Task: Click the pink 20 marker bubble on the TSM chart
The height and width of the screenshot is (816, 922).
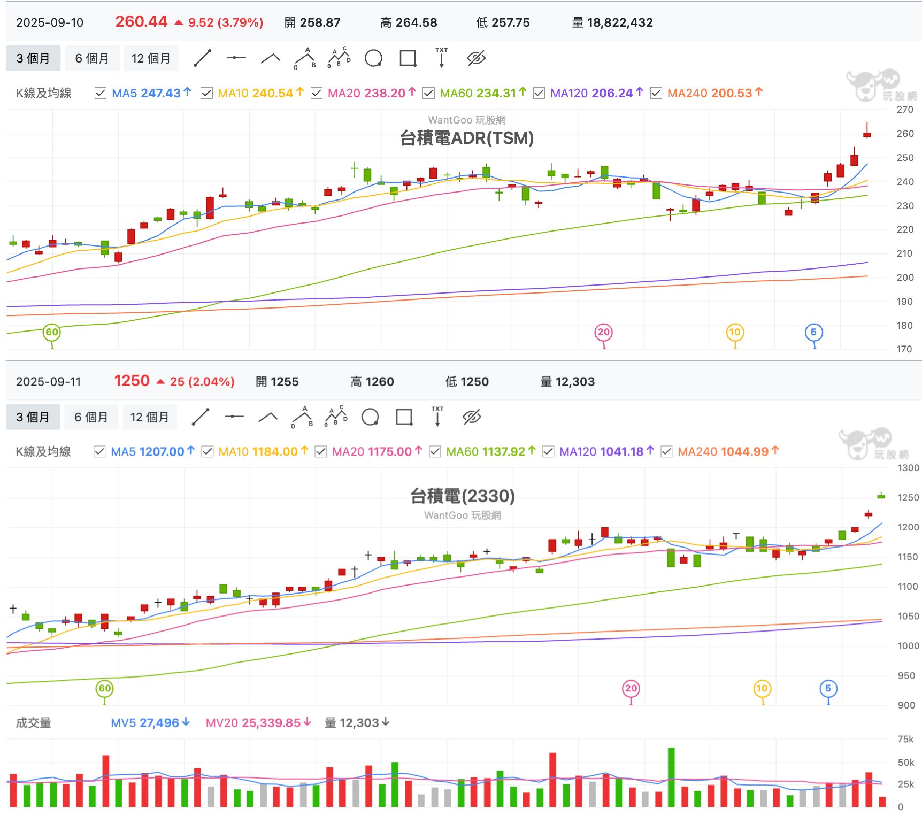Action: coord(603,332)
